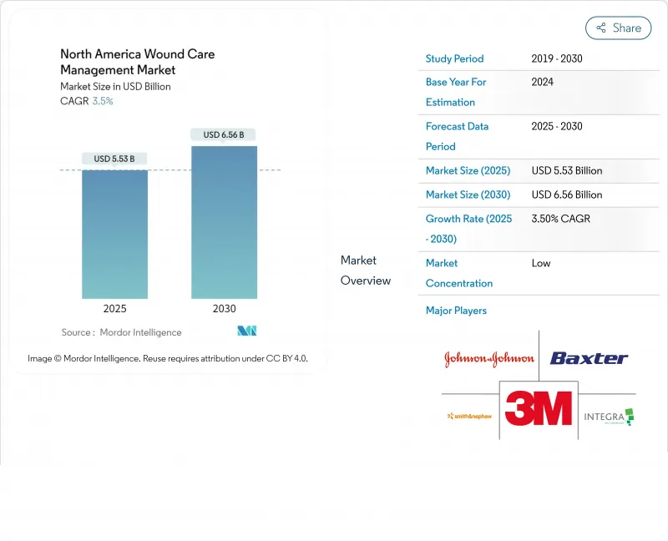Click the North America Wound Care chart title
Image resolution: width=668 pixels, height=541 pixels.
point(137,62)
